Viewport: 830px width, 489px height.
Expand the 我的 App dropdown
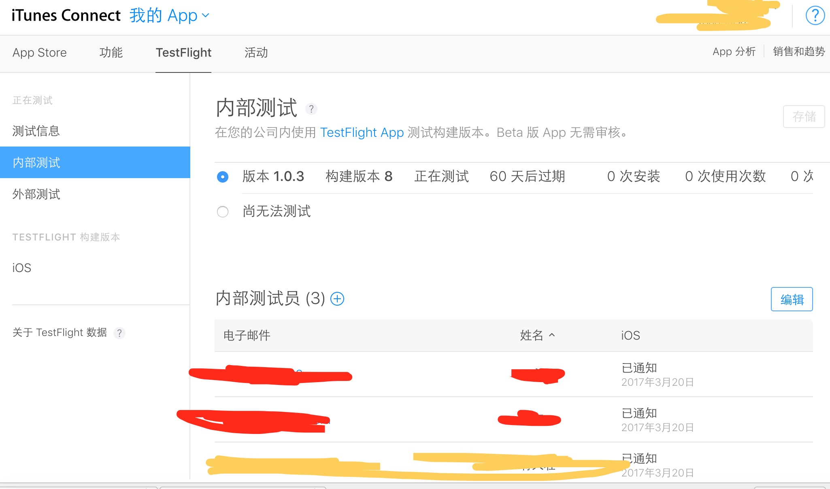pyautogui.click(x=170, y=15)
